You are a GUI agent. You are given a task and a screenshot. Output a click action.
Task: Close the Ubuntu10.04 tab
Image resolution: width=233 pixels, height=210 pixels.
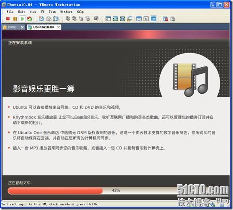tap(59, 27)
